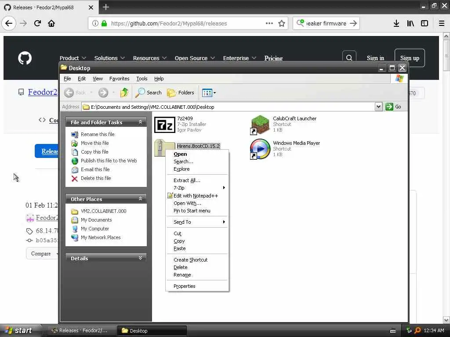Open Firefox downloads arrow icon
The image size is (450, 337).
396,23
